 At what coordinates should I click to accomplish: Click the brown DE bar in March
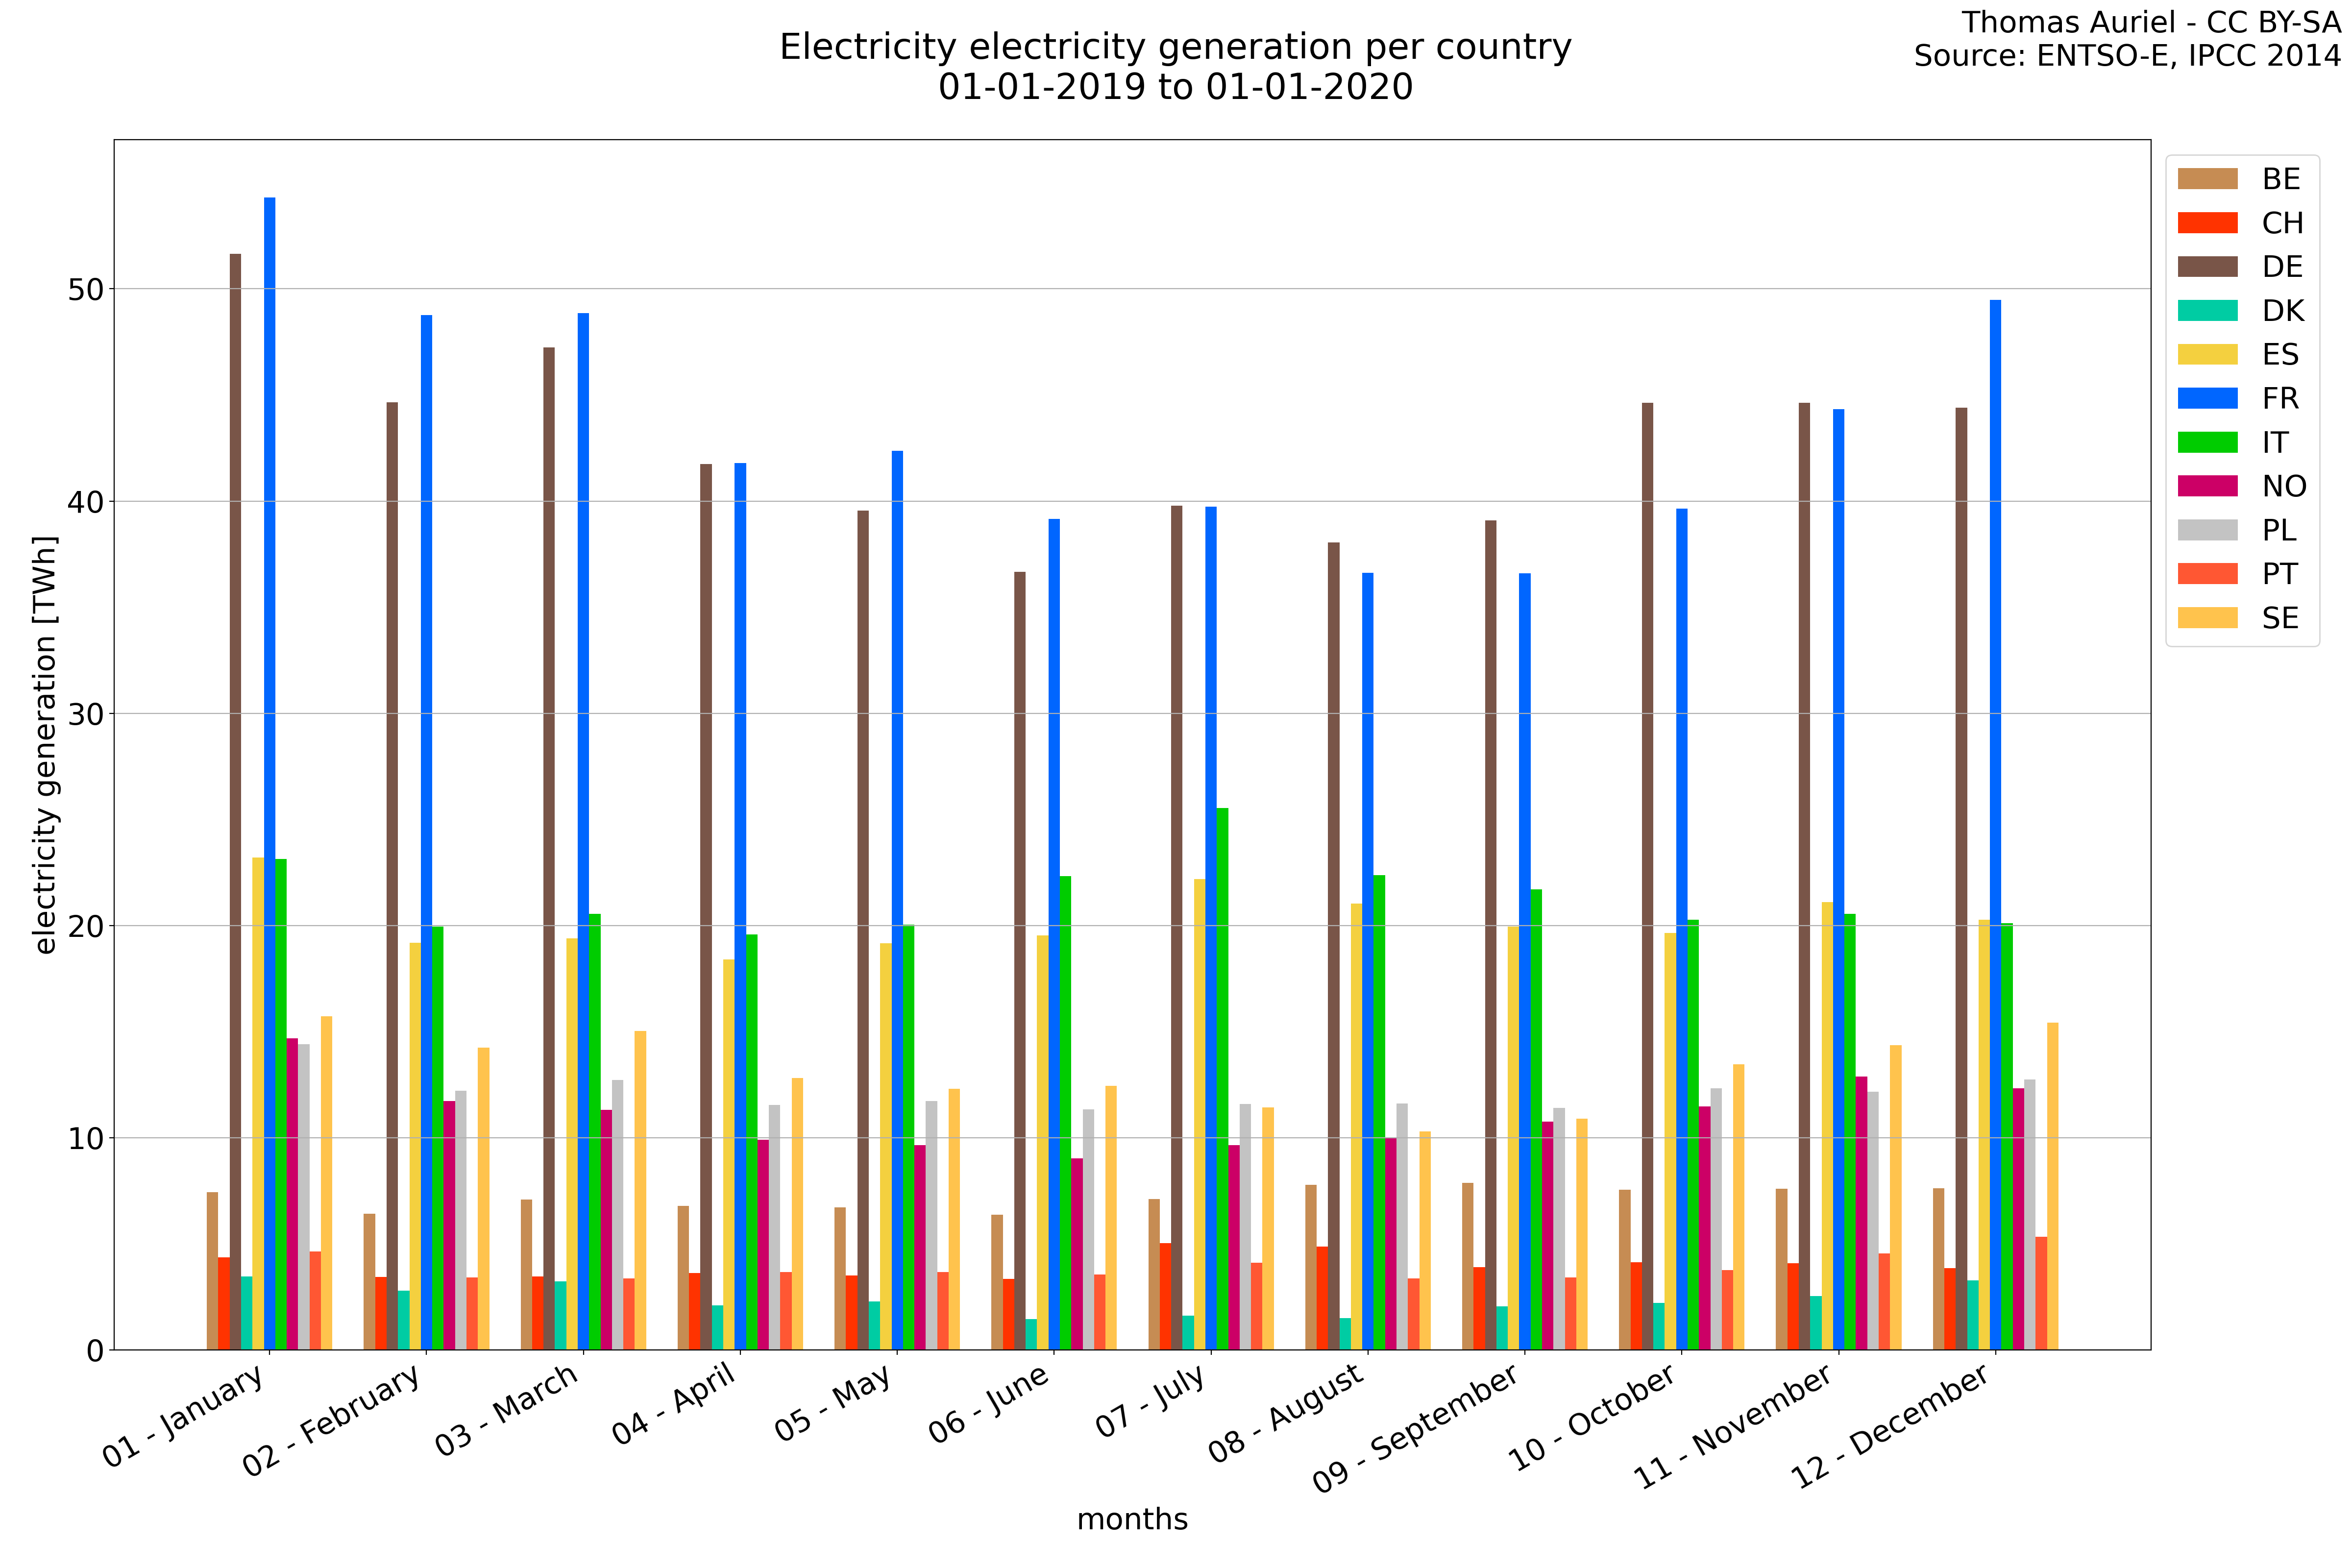click(549, 850)
